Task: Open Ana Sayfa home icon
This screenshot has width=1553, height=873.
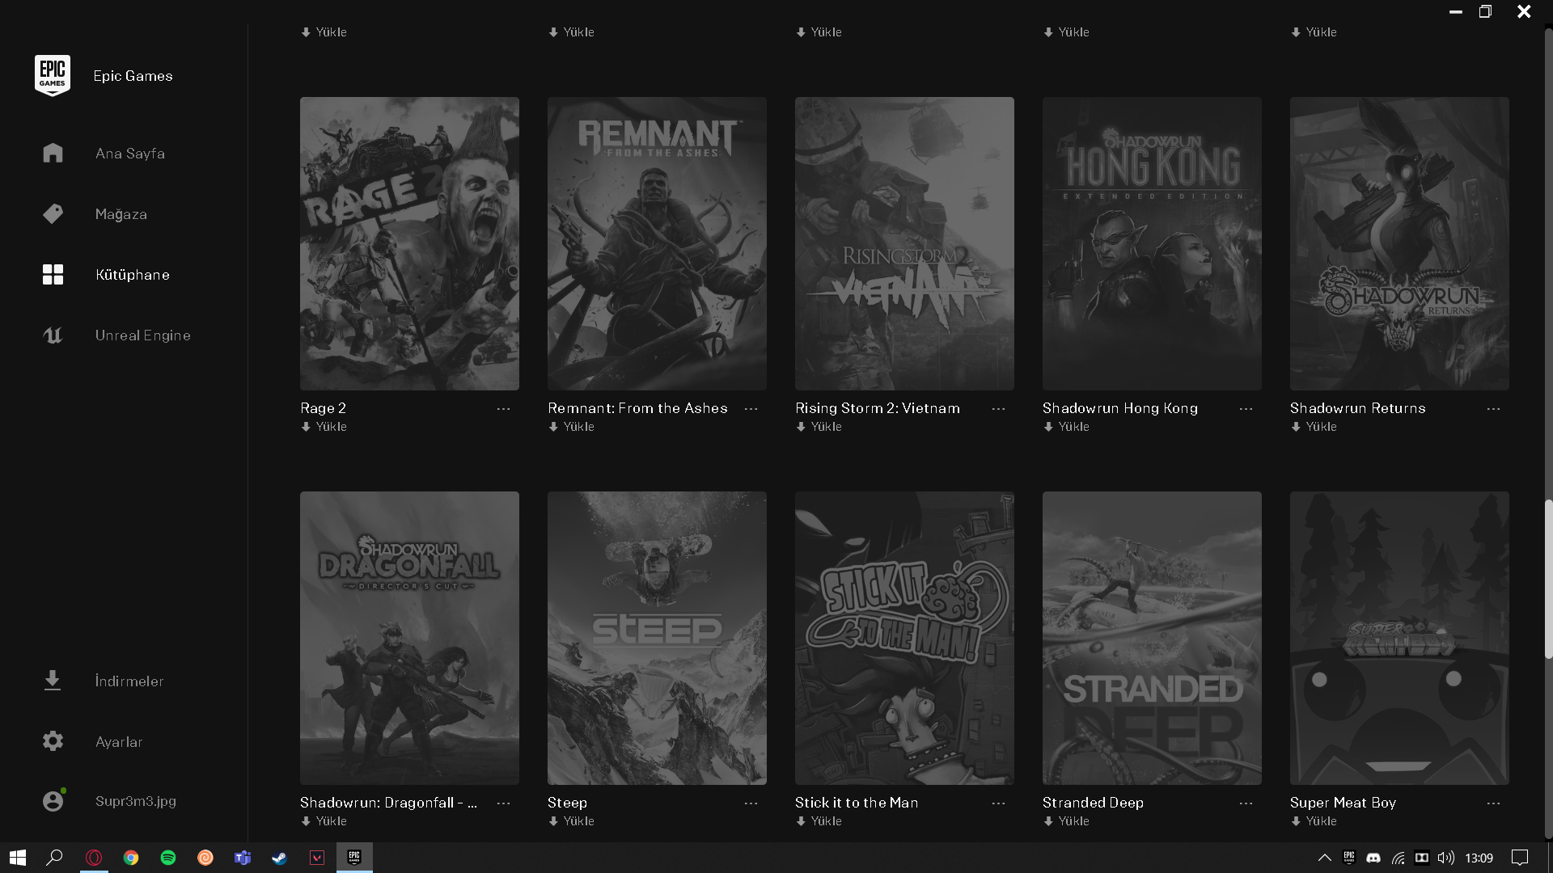Action: tap(53, 153)
